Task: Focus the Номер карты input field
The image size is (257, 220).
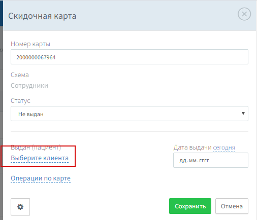Action: pos(130,57)
